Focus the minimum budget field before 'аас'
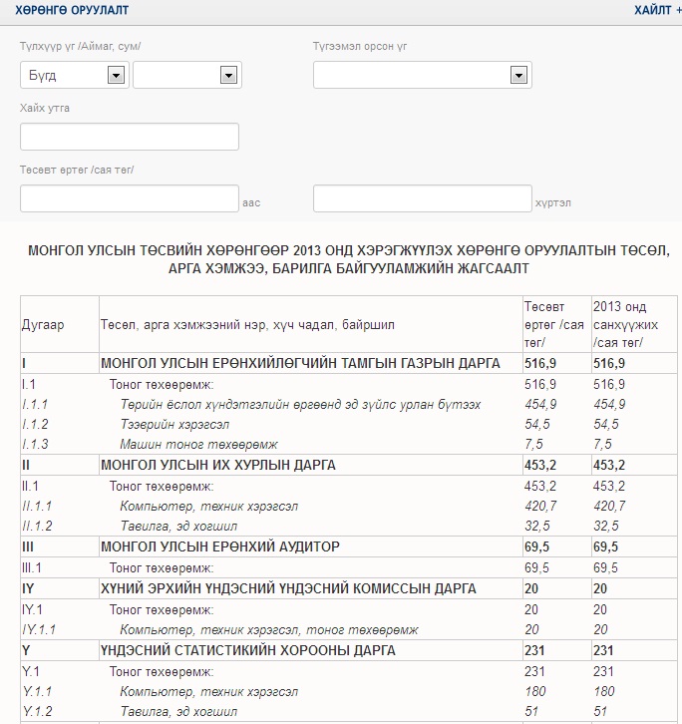 [130, 198]
